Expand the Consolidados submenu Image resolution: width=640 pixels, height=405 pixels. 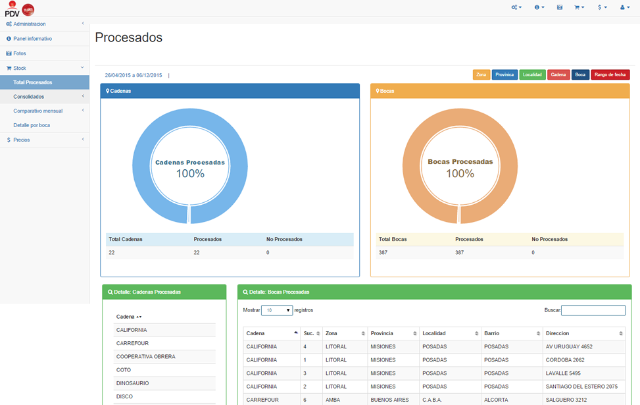(45, 97)
